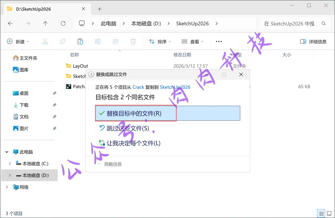Choose 让我决定每个文件(L)
Viewport: 335px width, 218px height.
(x=129, y=143)
